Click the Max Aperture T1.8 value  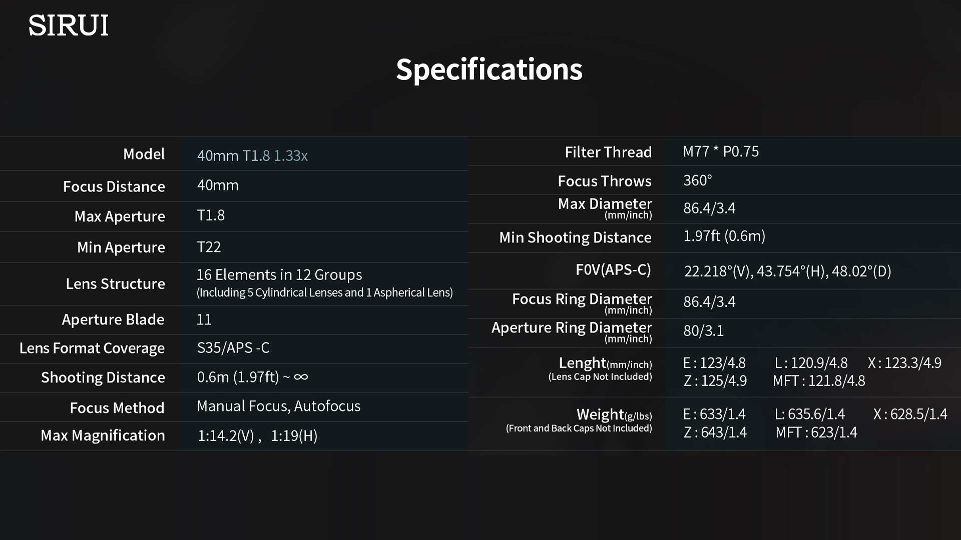point(211,215)
